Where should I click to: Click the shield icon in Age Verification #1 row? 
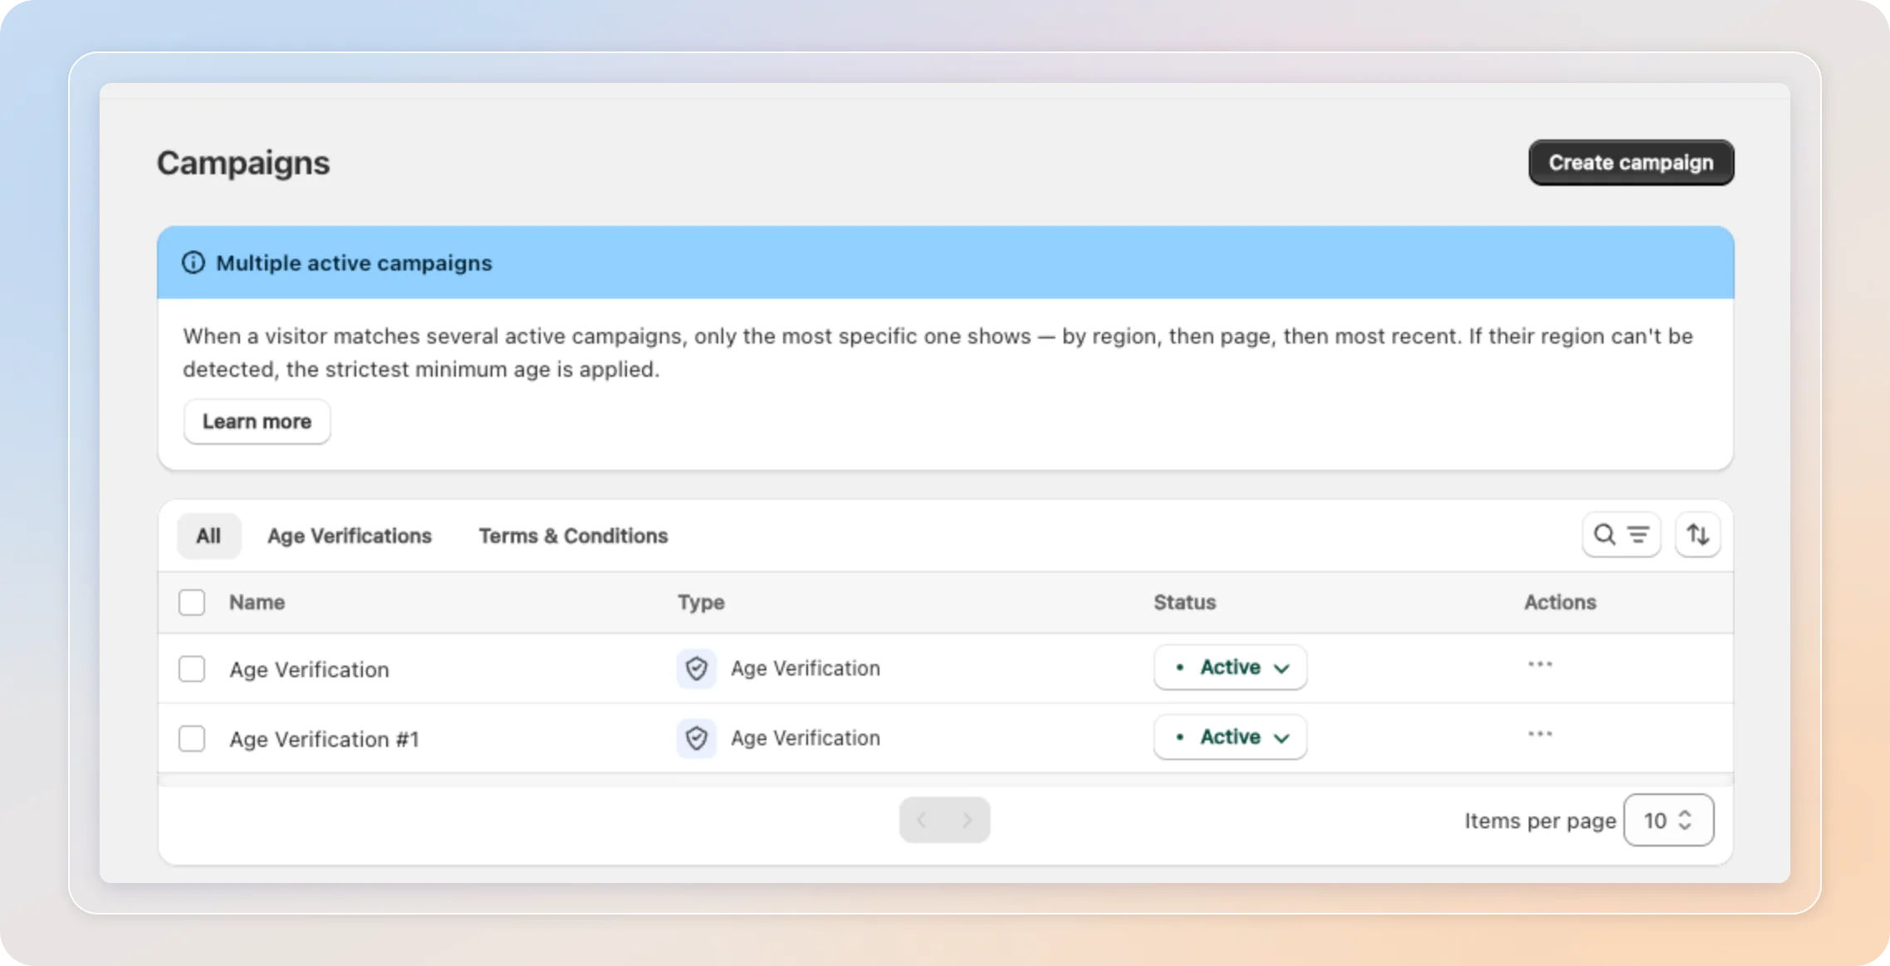tap(696, 738)
